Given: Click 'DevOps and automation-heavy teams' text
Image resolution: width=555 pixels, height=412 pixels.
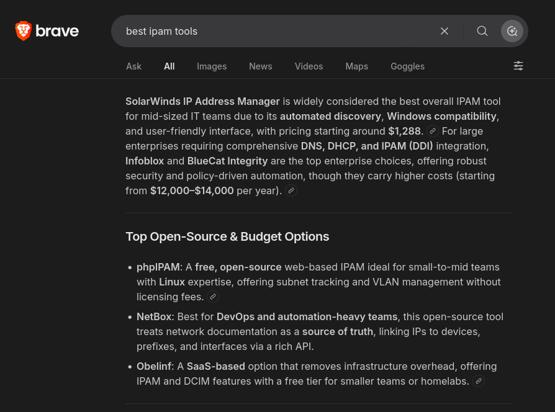Looking at the screenshot, I should (307, 316).
